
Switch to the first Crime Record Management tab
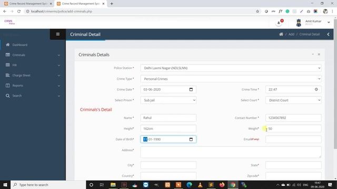point(27,4)
